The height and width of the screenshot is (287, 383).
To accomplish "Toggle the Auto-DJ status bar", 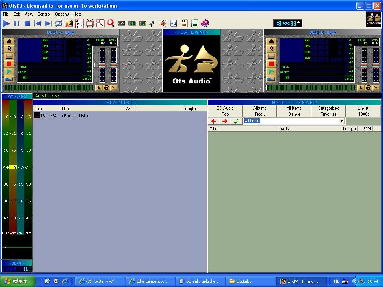I will tap(47, 96).
